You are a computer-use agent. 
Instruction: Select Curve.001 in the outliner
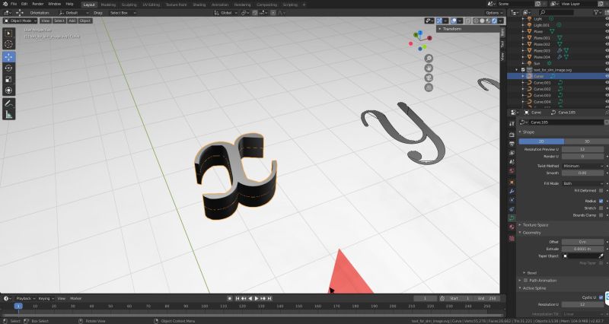click(x=542, y=83)
